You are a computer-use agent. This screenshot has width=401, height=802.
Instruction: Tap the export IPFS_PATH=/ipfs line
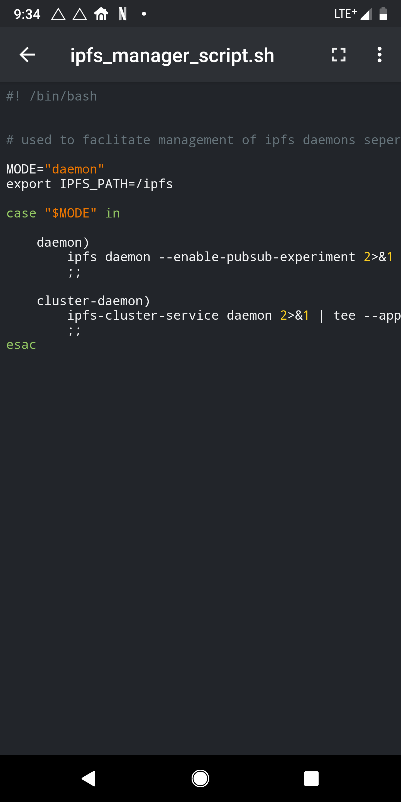[89, 184]
